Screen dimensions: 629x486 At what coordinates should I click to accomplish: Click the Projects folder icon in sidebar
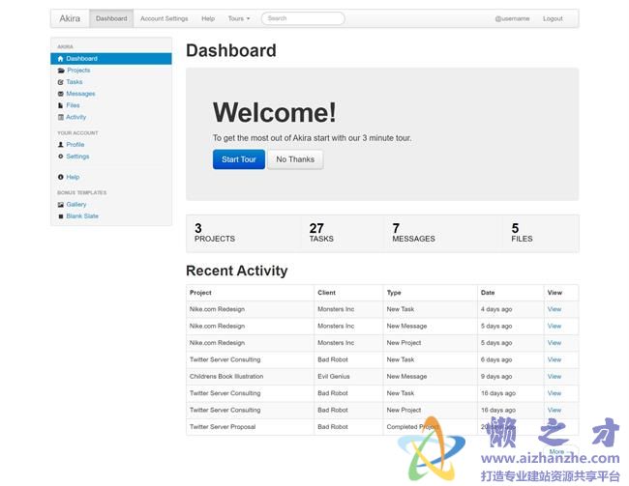(61, 71)
